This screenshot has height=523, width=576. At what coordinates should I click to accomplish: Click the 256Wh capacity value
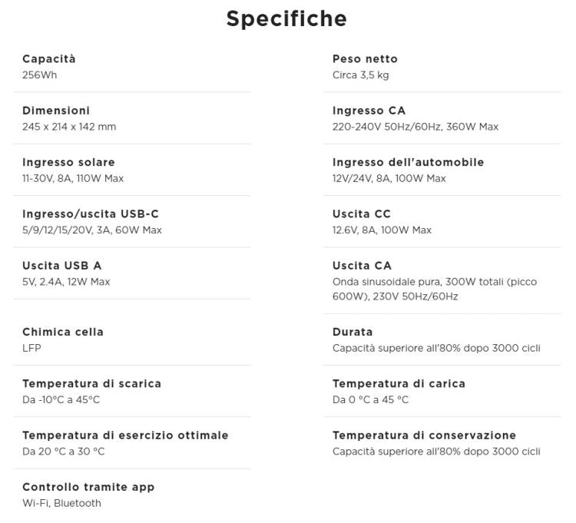point(39,75)
